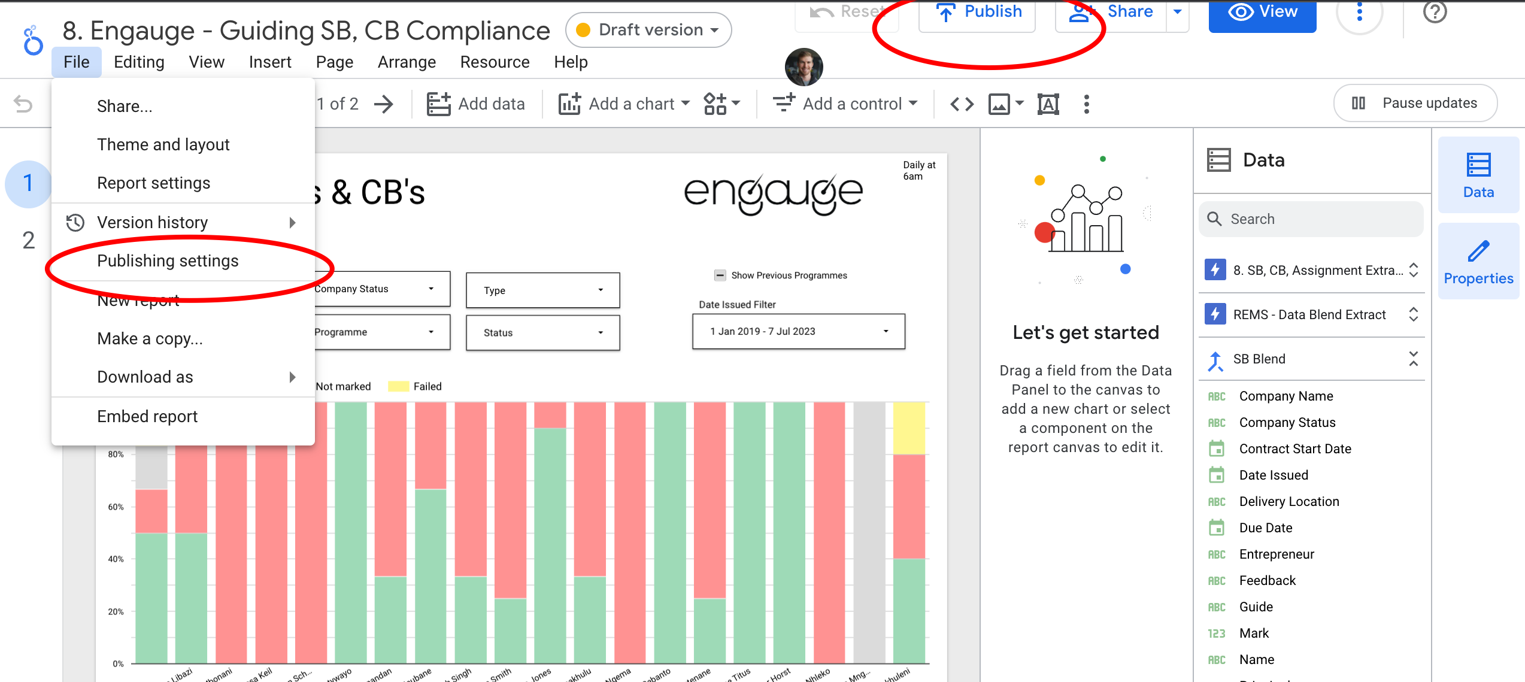
Task: Click the undo arrow icon
Action: 23,104
